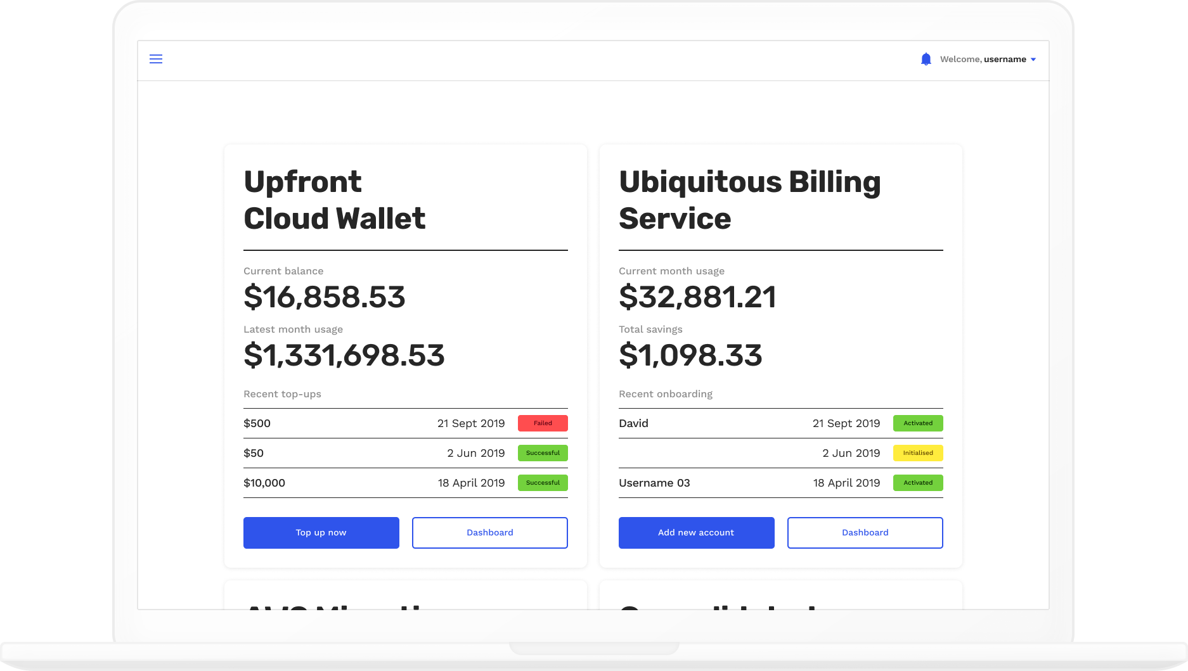The image size is (1188, 671).
Task: Click the 21 Sept 2019 date in $500 row
Action: point(471,423)
